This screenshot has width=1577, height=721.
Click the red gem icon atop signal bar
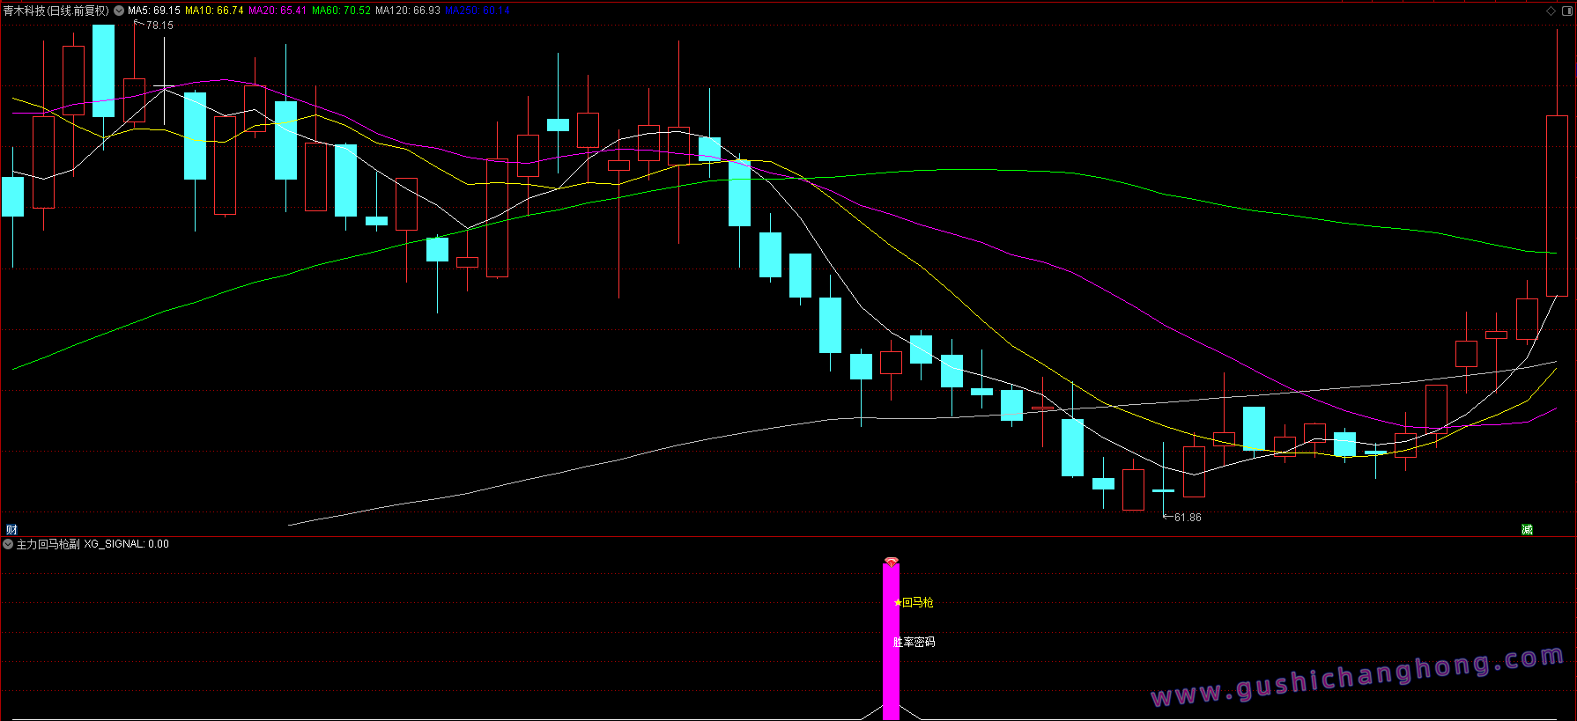pos(892,562)
